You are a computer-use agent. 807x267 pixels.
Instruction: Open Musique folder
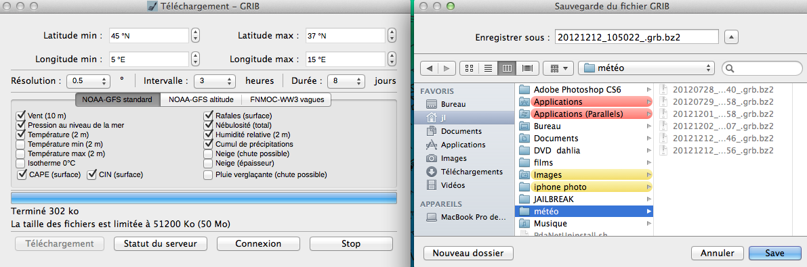pyautogui.click(x=584, y=223)
